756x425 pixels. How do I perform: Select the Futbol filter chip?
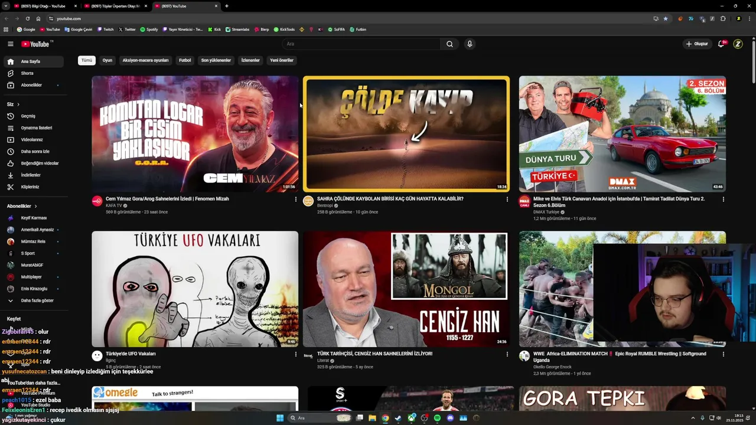pos(185,60)
